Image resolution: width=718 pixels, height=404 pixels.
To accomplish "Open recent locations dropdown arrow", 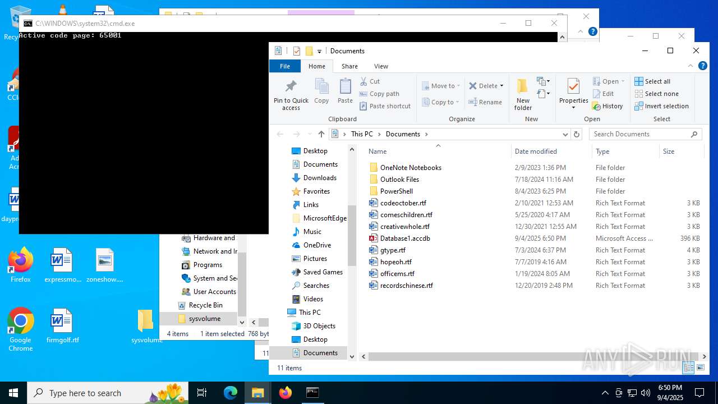I will point(309,134).
